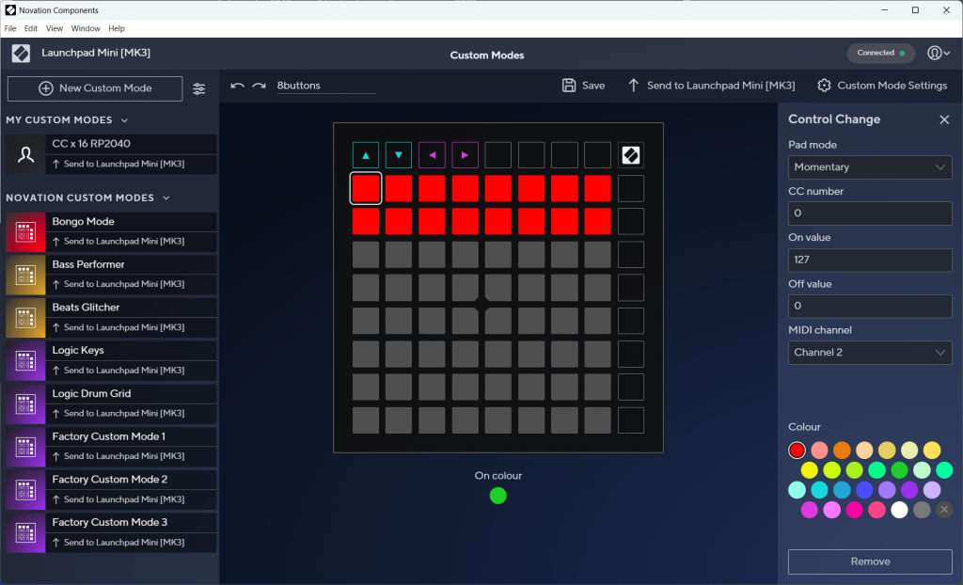Click the filter sliders icon beside New Custom Mode

click(198, 87)
